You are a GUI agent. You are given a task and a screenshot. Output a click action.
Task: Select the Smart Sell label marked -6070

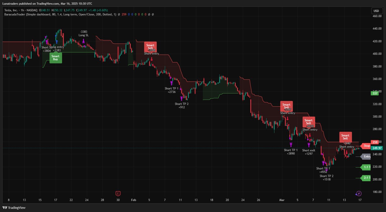[x=309, y=122]
